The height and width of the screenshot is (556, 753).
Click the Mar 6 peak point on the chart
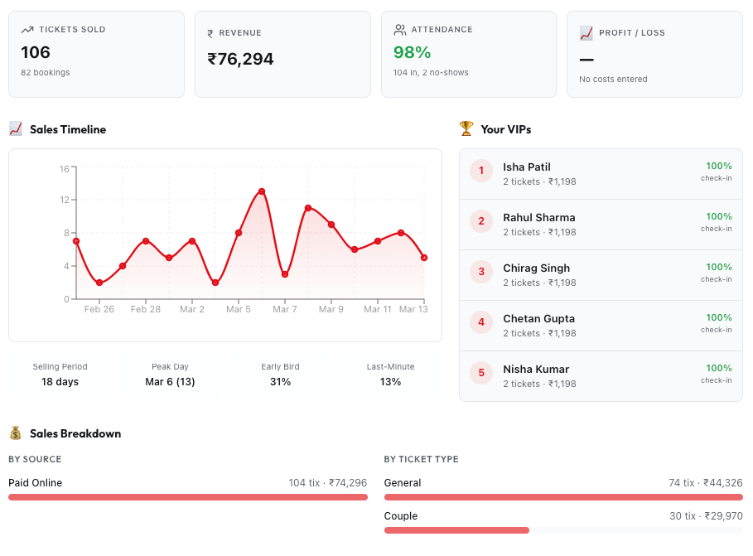coord(261,191)
